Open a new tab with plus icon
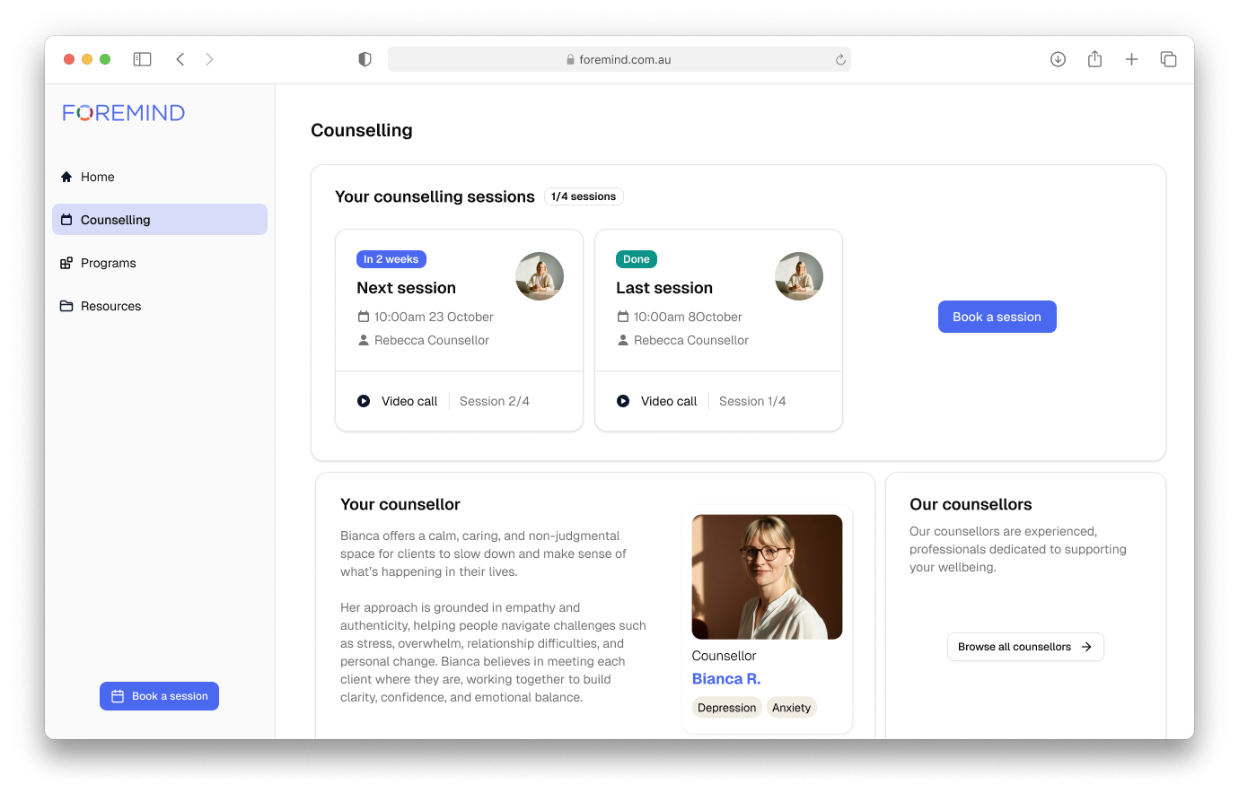Viewport: 1239px width, 793px height. tap(1131, 59)
